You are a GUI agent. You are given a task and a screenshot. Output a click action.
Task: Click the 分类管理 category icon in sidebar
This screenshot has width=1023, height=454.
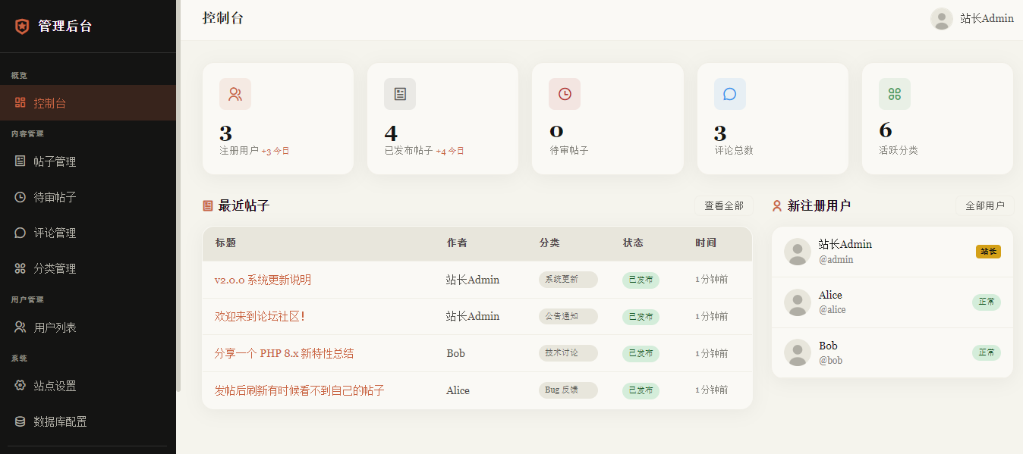20,268
